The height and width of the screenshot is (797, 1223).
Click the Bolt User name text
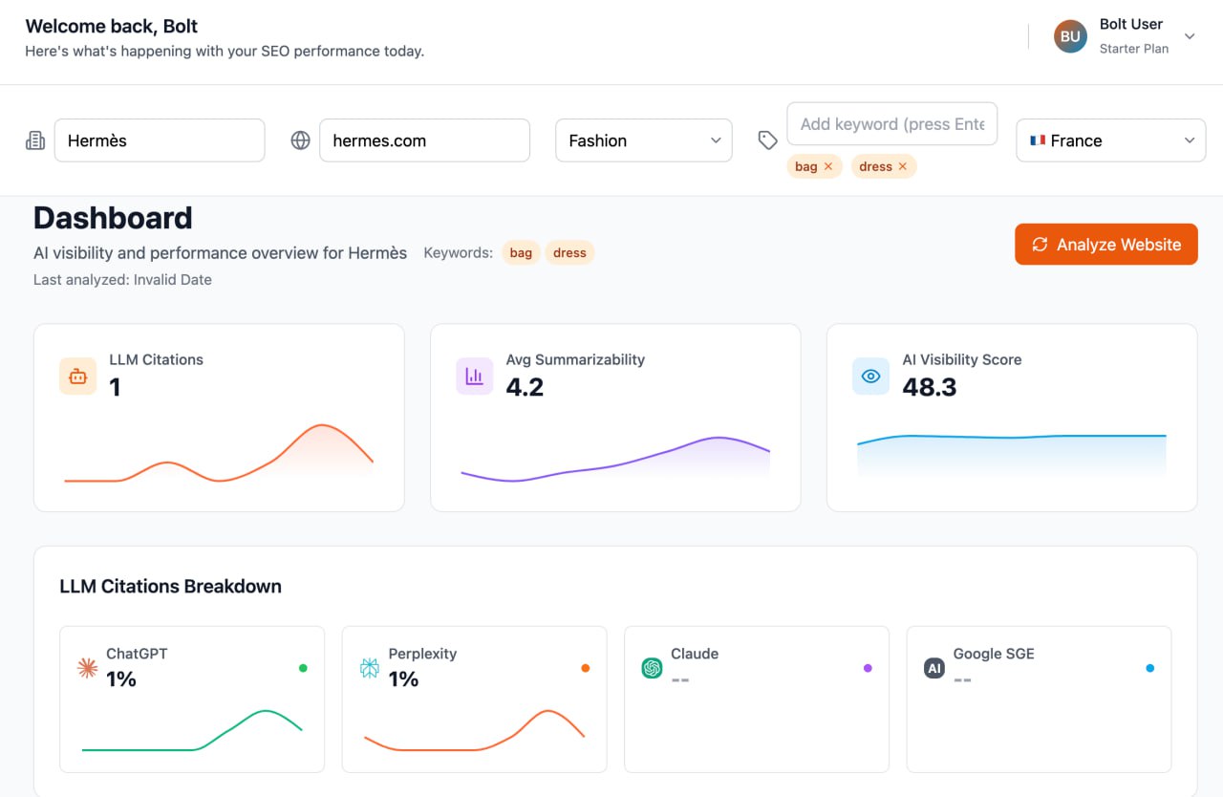tap(1131, 25)
